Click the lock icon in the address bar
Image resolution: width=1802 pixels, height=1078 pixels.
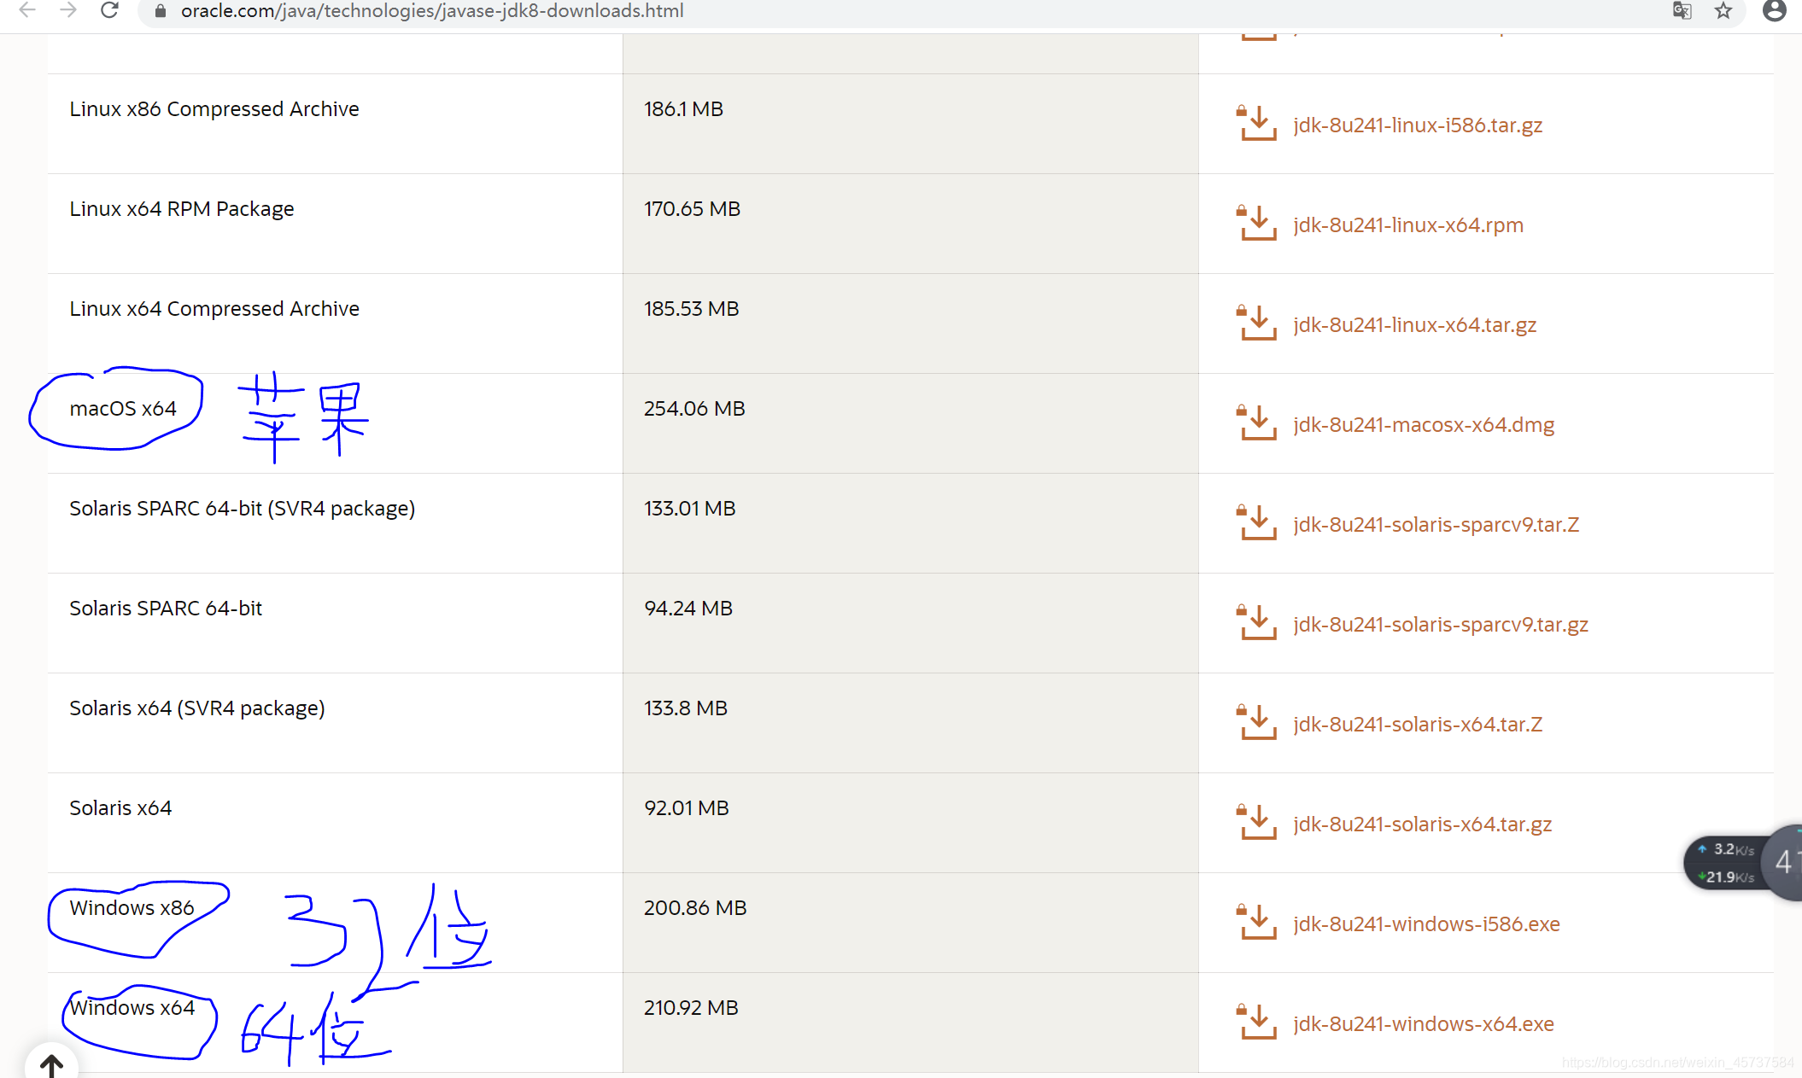click(160, 11)
